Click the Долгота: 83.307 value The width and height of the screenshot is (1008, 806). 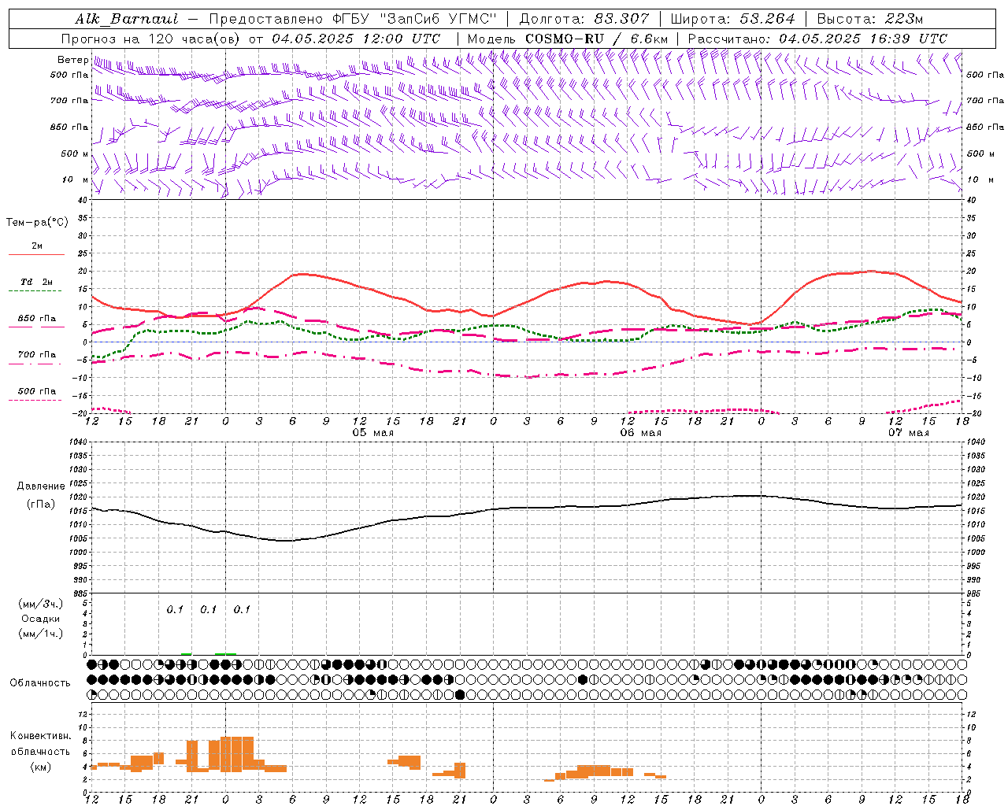pyautogui.click(x=584, y=19)
